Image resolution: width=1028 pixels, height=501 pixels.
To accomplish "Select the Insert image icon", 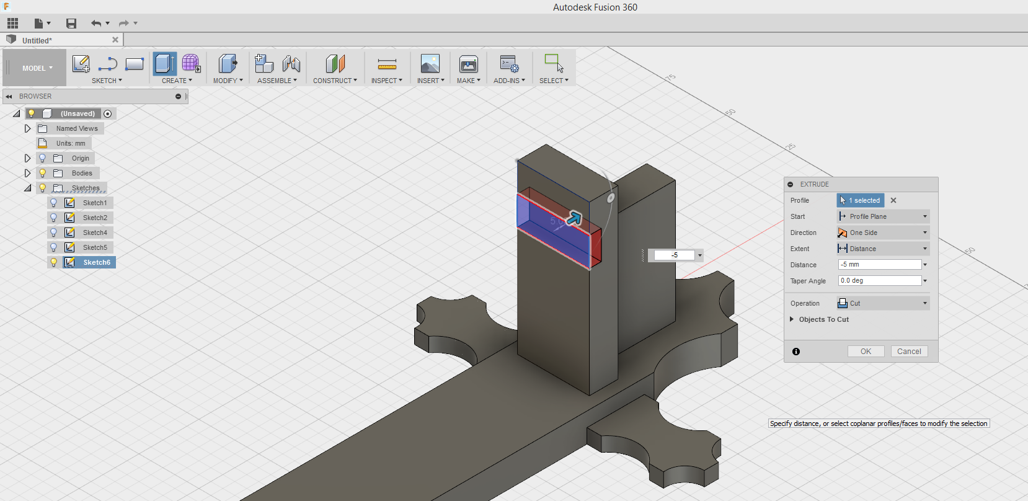I will [x=430, y=63].
